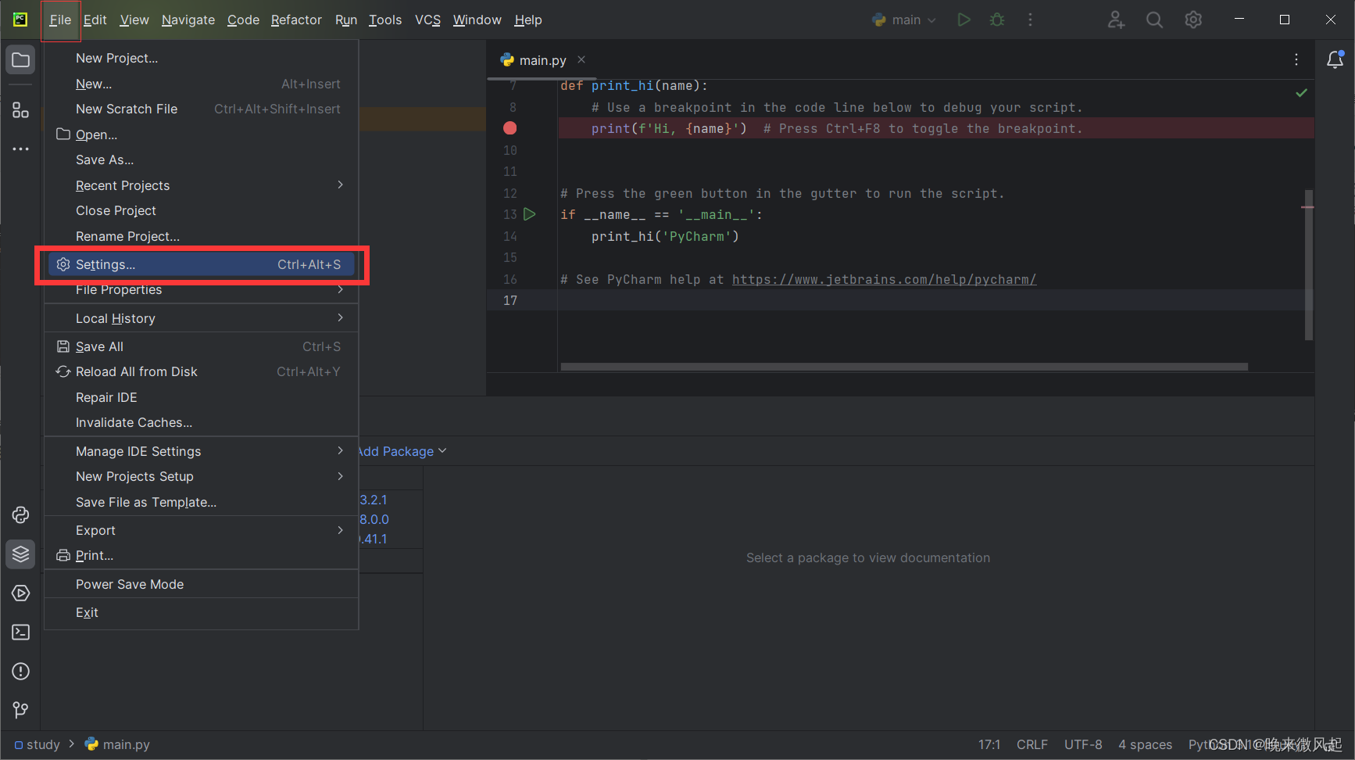Open IDE settings gear in toolbar
The image size is (1355, 760).
[1193, 20]
